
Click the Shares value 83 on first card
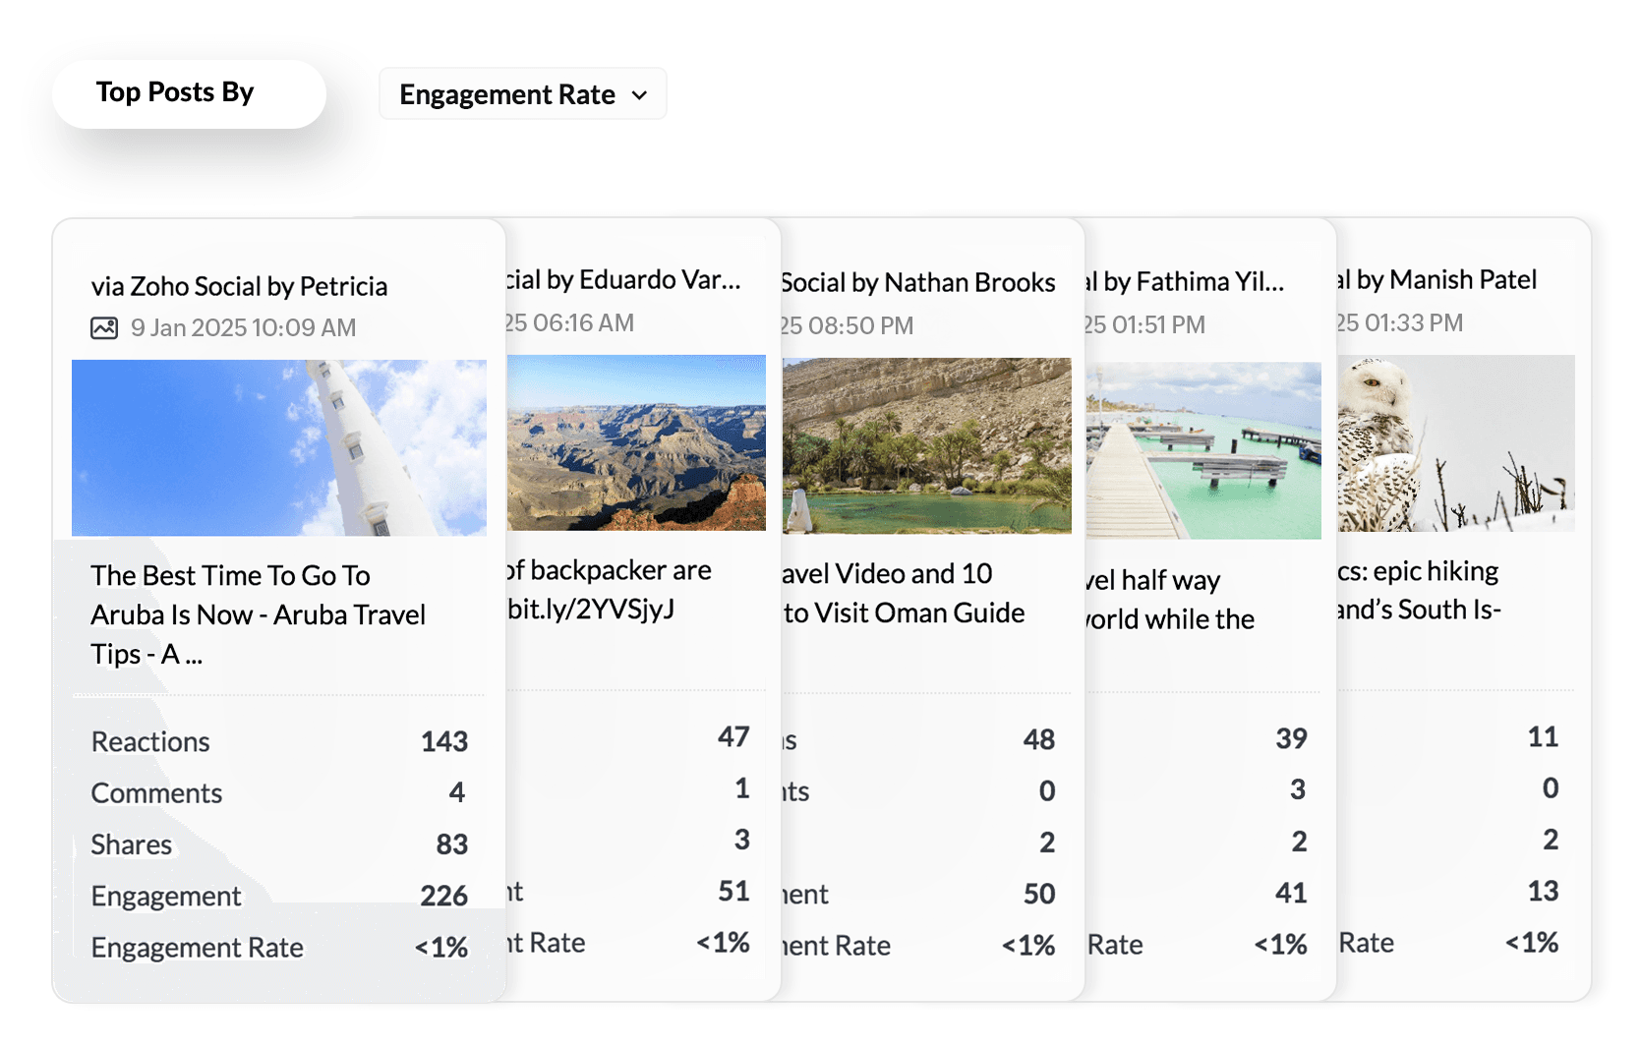click(x=453, y=844)
